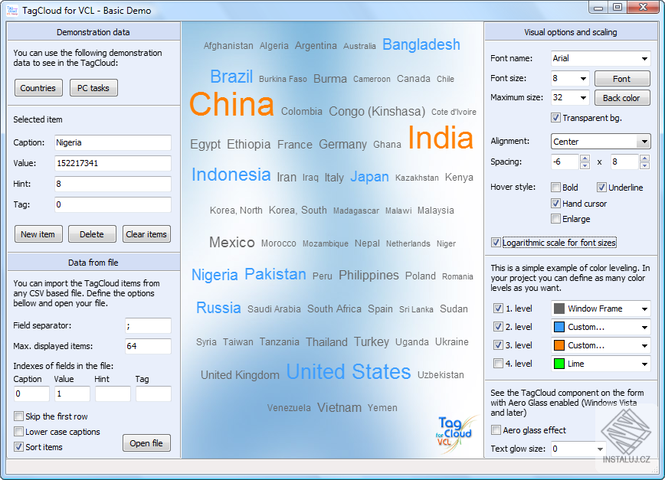
Task: Load the Countries demonstration data
Action: pos(38,87)
